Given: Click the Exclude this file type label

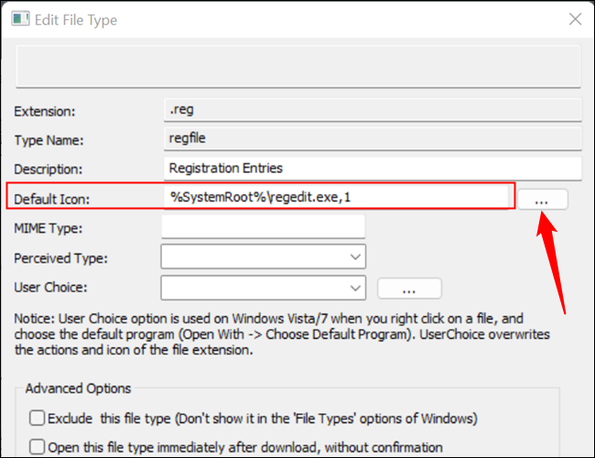Looking at the screenshot, I should [x=262, y=419].
